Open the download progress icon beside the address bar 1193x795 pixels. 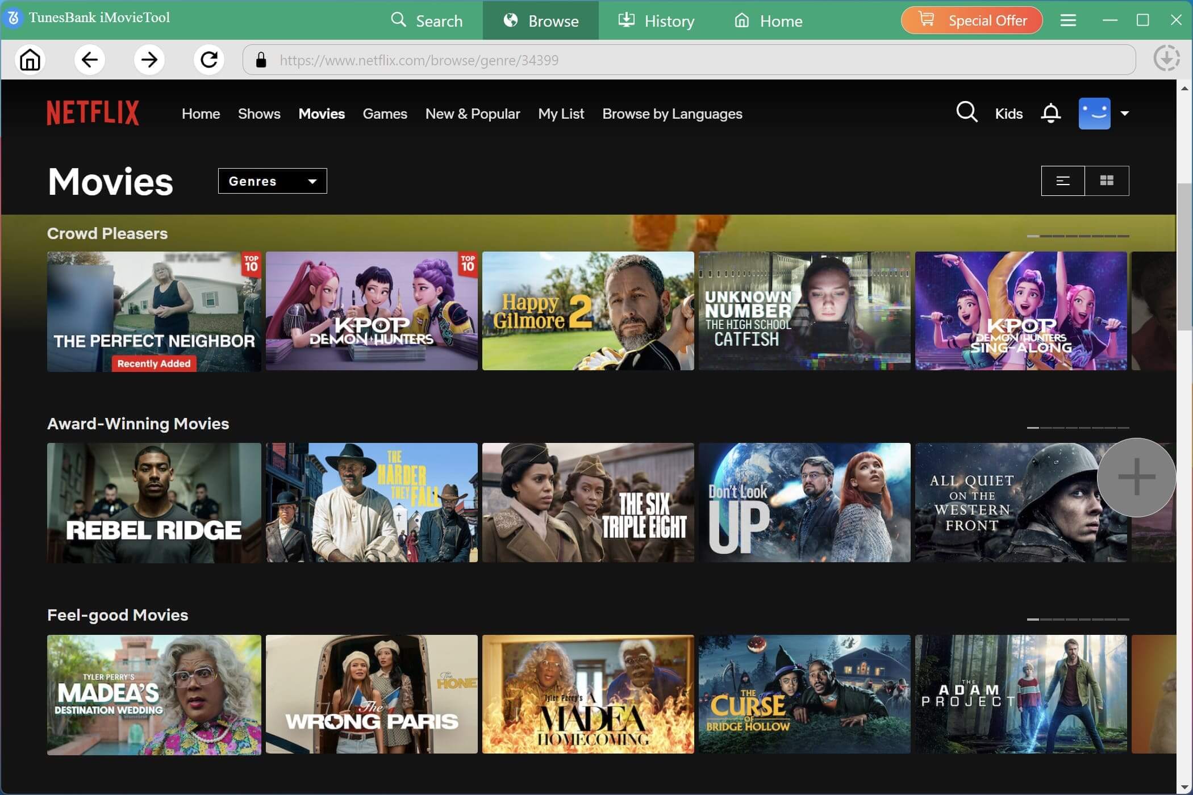point(1166,58)
